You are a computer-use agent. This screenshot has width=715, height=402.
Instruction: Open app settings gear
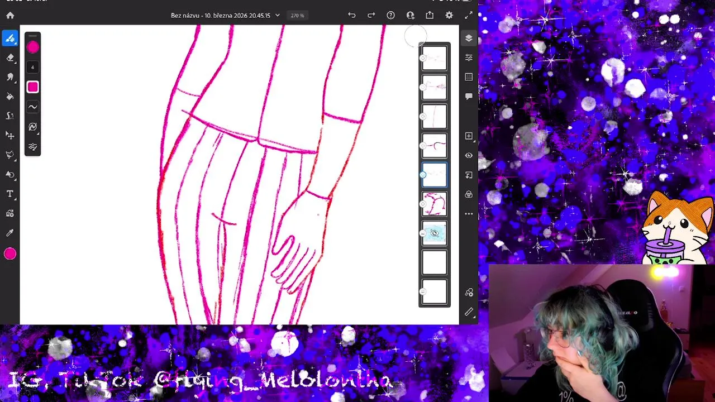click(449, 16)
